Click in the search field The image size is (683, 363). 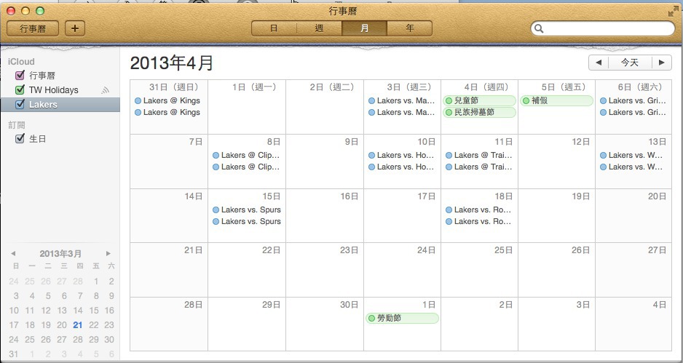point(603,28)
